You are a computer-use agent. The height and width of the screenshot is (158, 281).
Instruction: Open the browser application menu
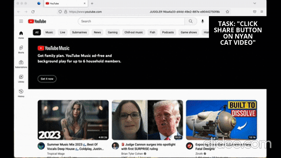tap(262, 12)
